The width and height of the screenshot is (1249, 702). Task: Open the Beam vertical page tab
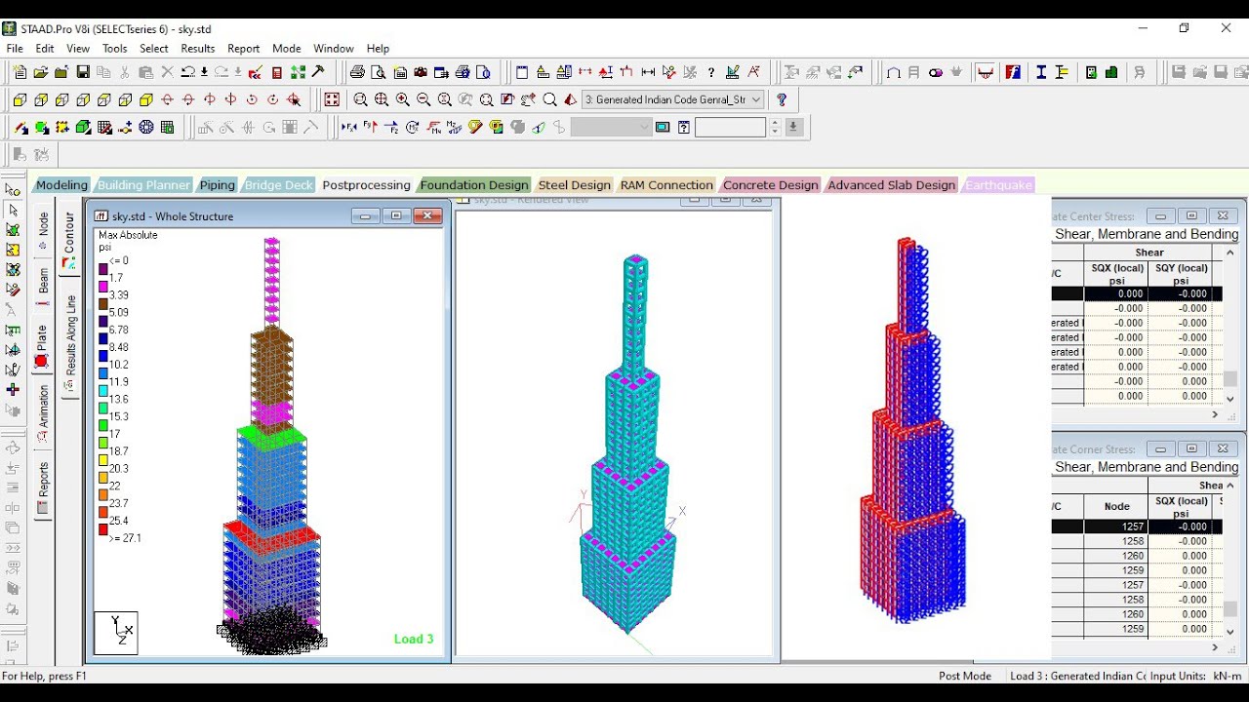click(42, 287)
